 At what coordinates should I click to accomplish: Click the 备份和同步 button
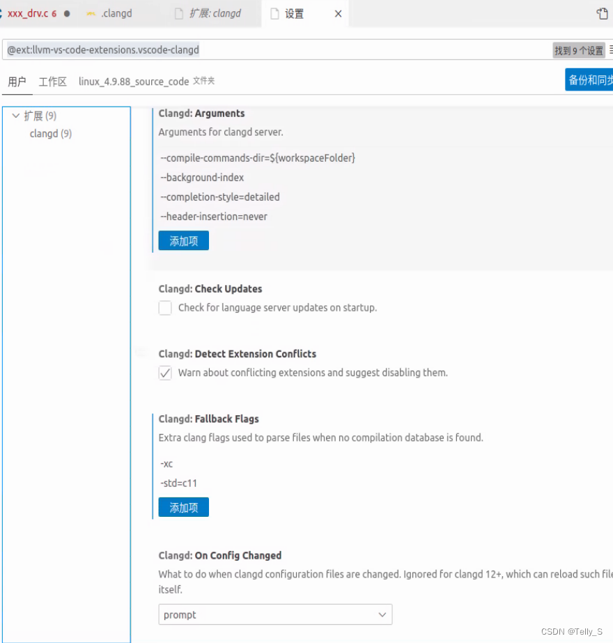point(589,79)
